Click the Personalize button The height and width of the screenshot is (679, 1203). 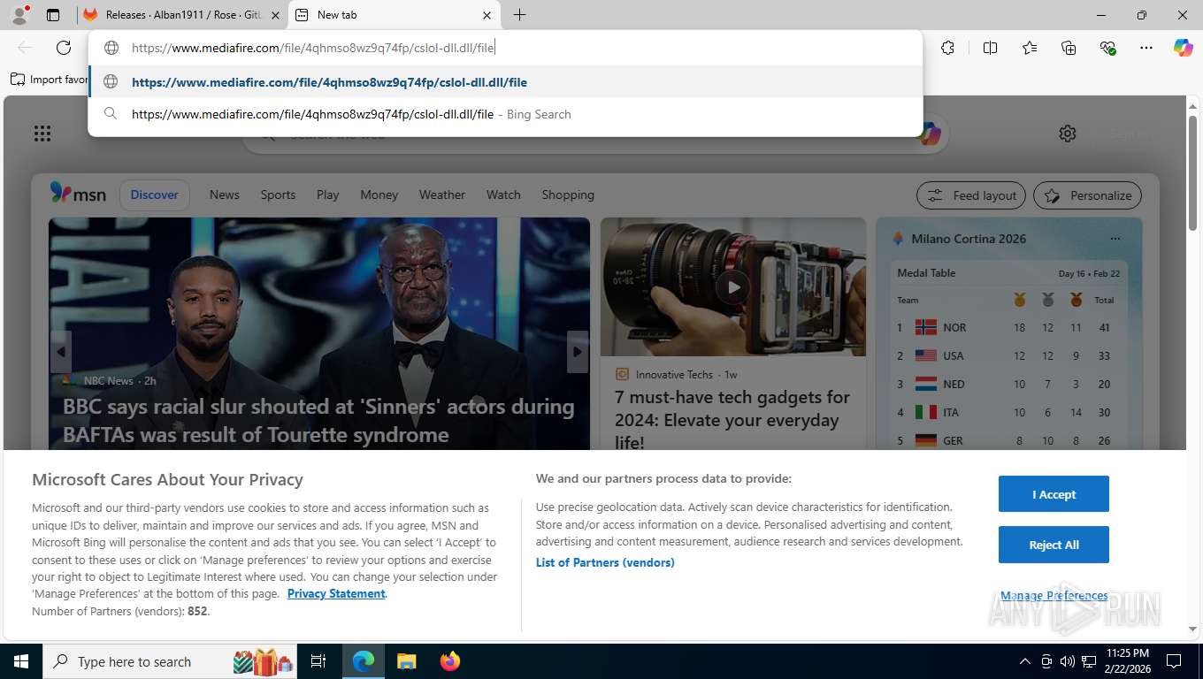coord(1088,195)
